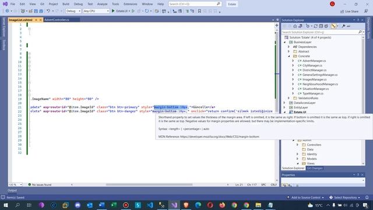This screenshot has height=210, width=373.
Task: Click the Live Share button
Action: pos(349,12)
